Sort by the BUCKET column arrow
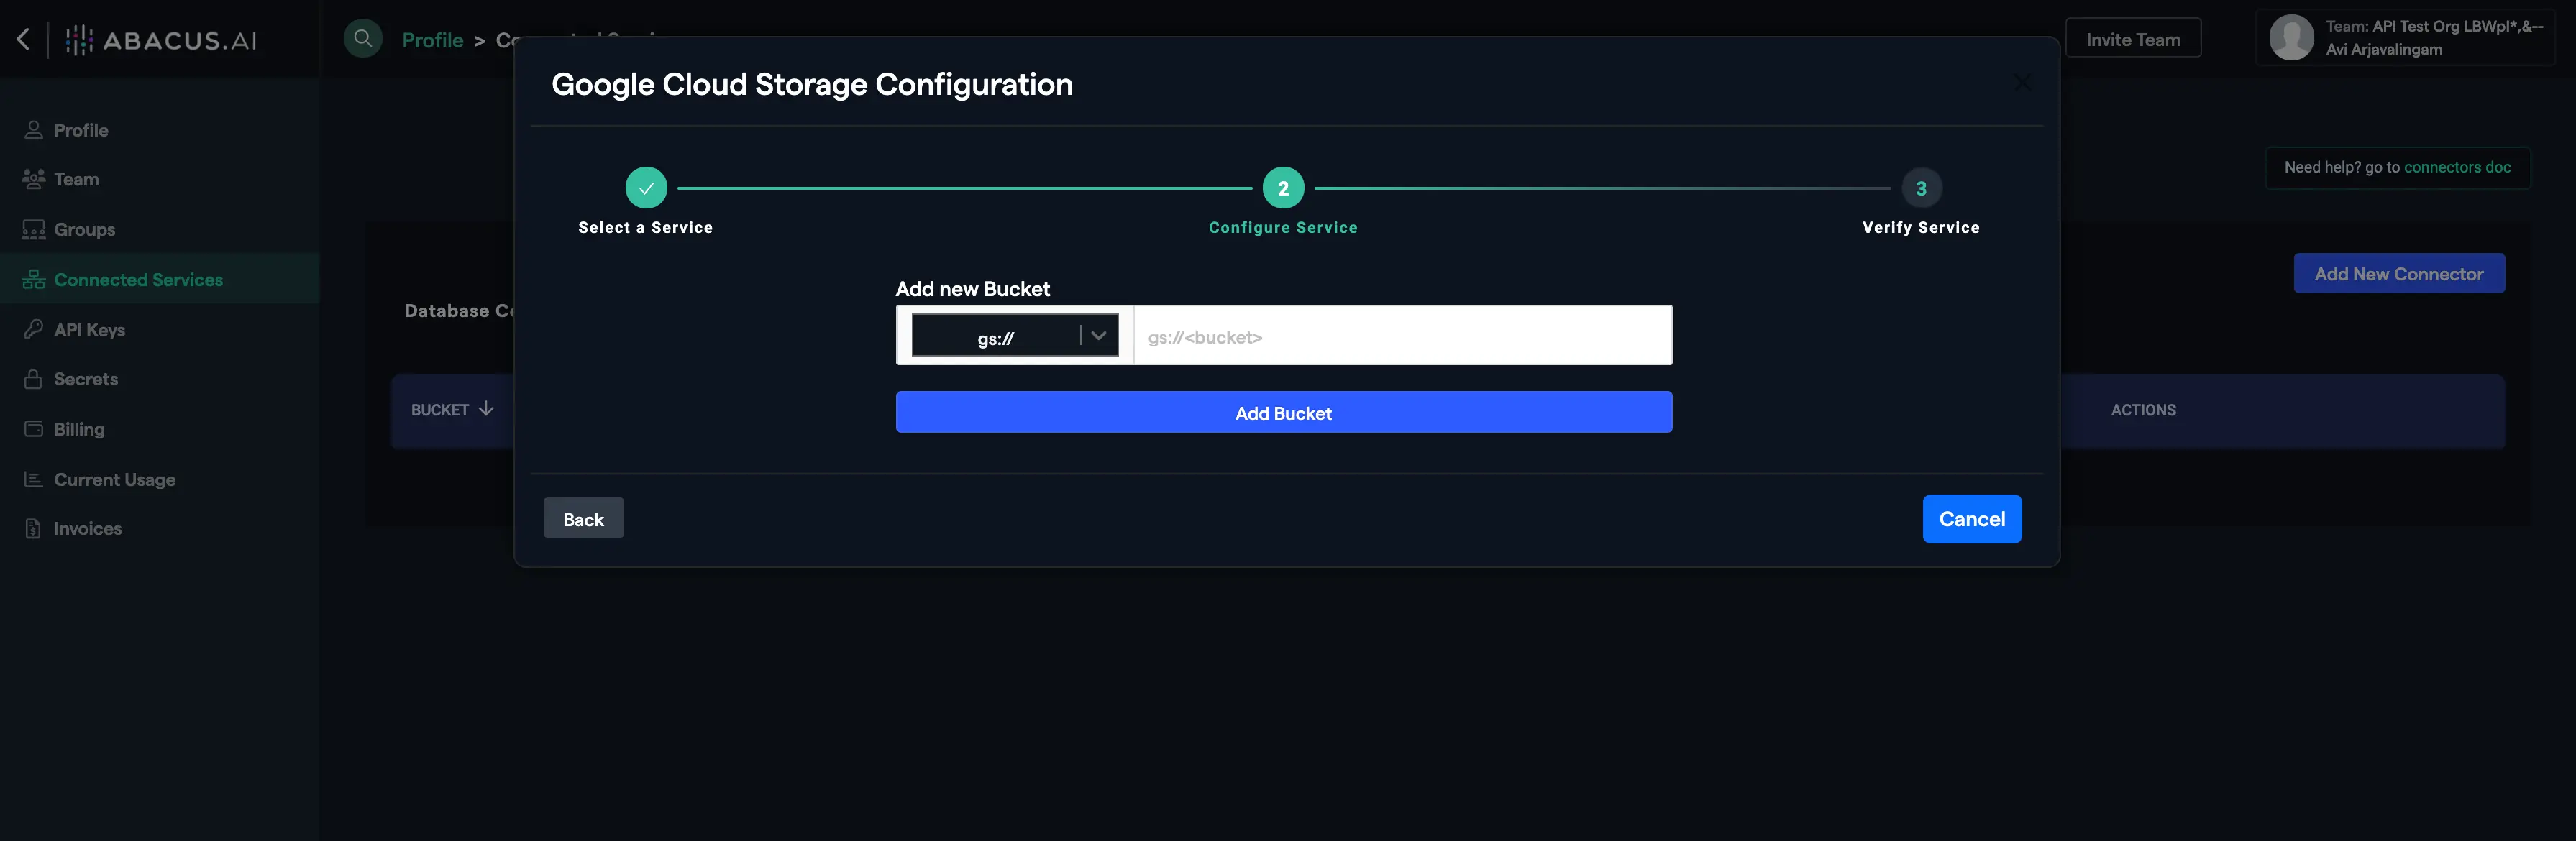Viewport: 2576px width, 841px height. click(486, 409)
